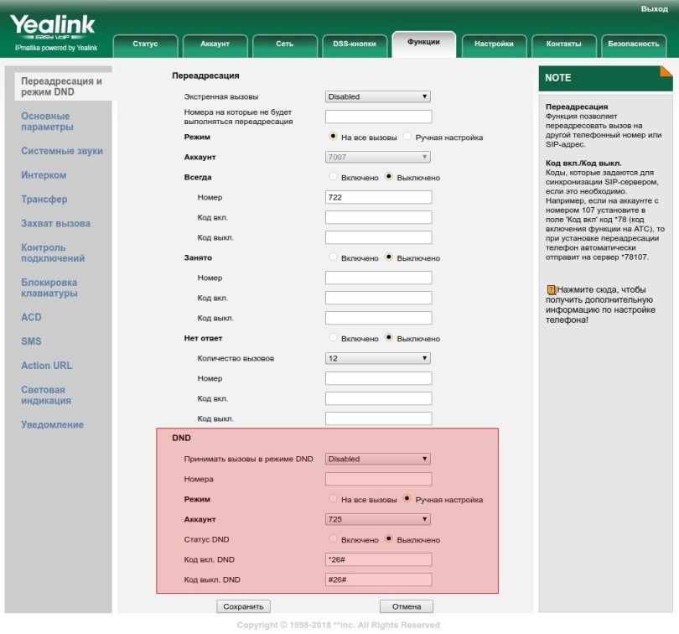
Task: Open Световая индикация section
Action: click(46, 395)
